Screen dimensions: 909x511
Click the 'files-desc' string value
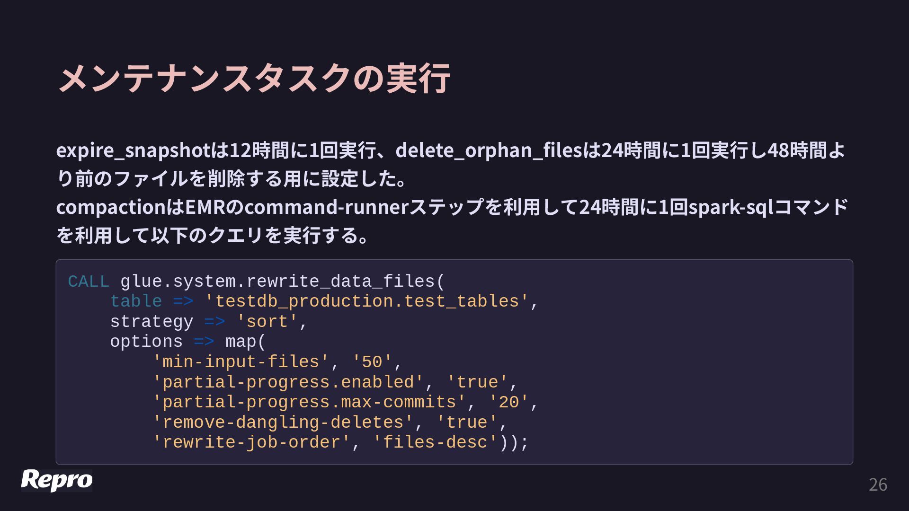435,442
